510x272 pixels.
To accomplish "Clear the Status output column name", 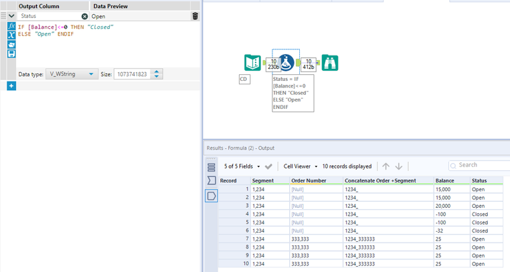I will pos(84,16).
